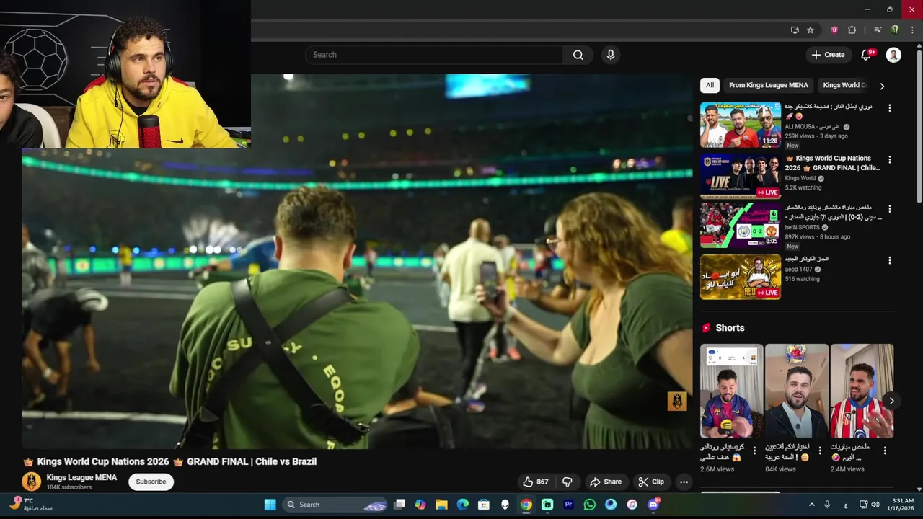
Task: Open options for the beIN SPORTS video
Action: pyautogui.click(x=889, y=209)
